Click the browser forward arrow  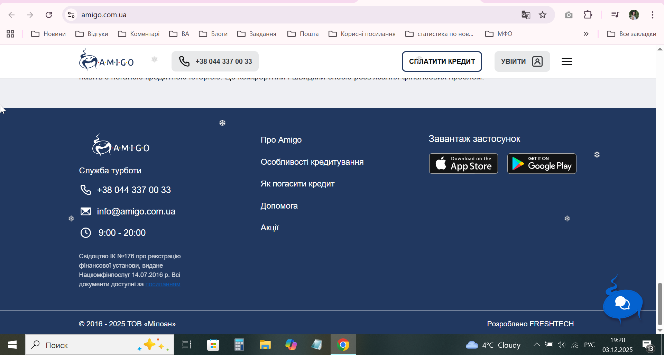(30, 15)
